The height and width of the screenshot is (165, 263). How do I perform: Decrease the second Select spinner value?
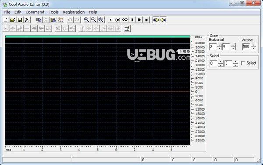[235, 65]
